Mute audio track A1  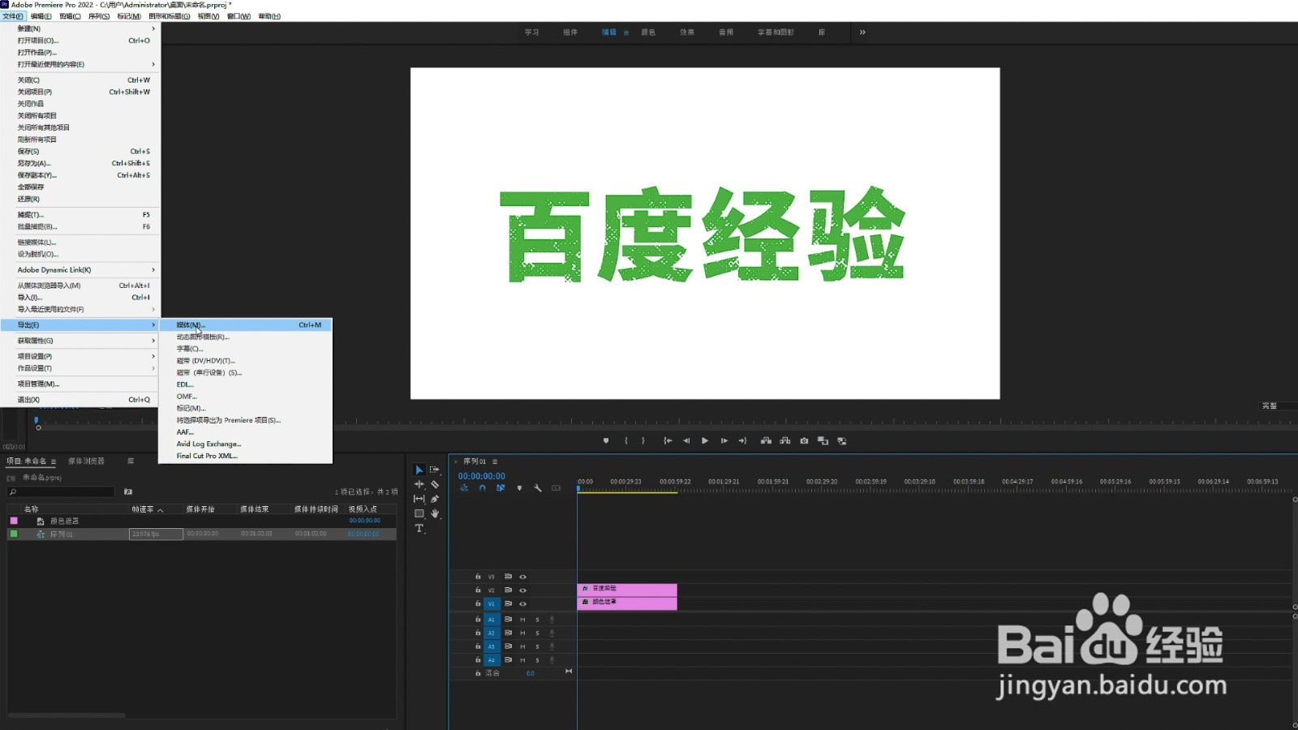click(522, 620)
